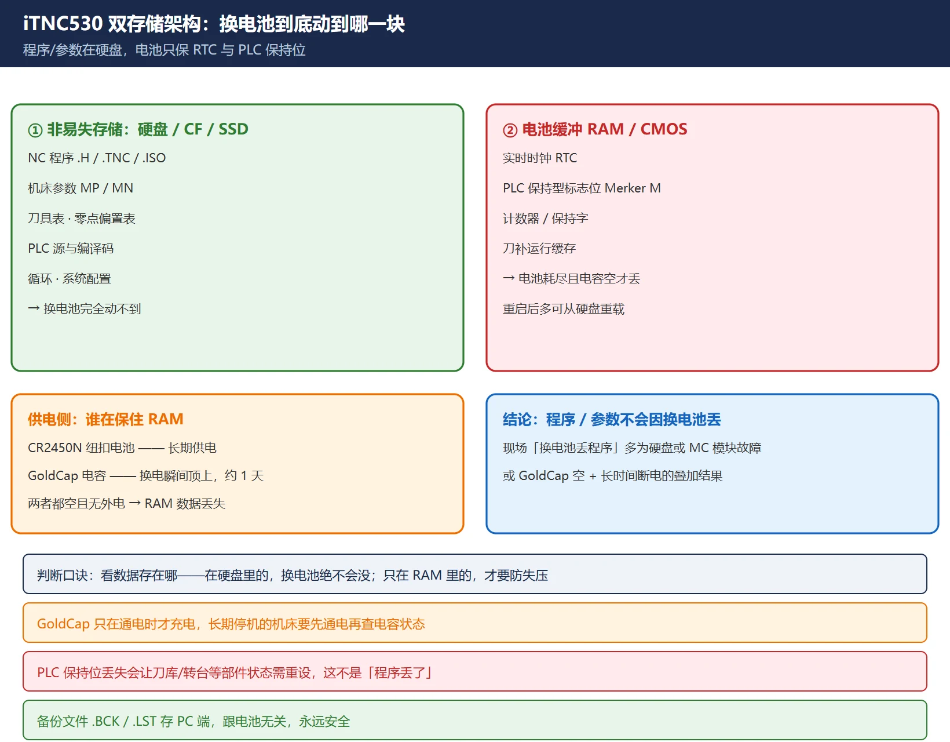This screenshot has width=950, height=742.
Task: Click the 判断口诀 note box
Action: click(x=475, y=574)
